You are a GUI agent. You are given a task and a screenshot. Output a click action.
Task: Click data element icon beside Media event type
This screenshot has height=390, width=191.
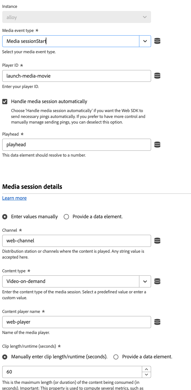click(157, 41)
